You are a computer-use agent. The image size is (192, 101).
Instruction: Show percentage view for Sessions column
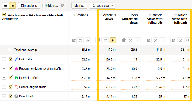click(x=81, y=40)
